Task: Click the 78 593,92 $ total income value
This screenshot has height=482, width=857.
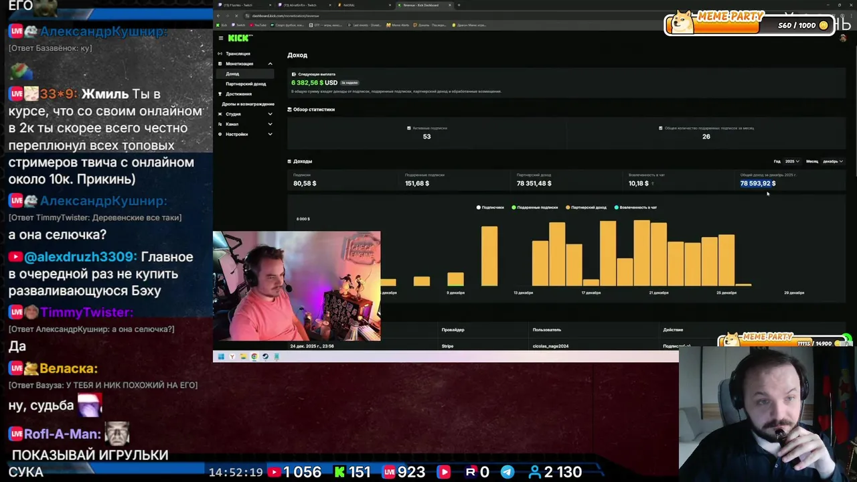Action: 758,183
